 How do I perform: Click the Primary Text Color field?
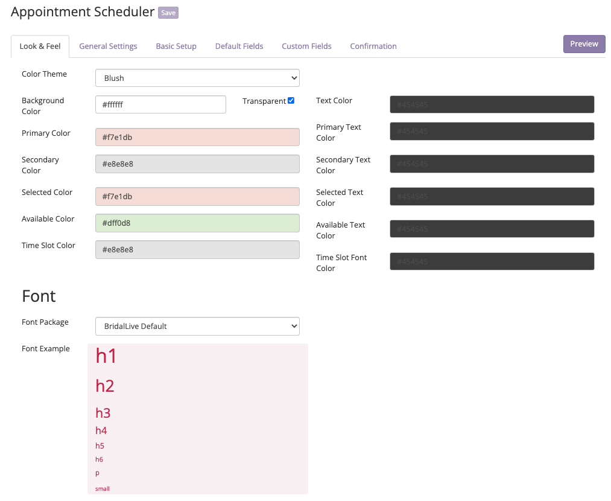492,131
